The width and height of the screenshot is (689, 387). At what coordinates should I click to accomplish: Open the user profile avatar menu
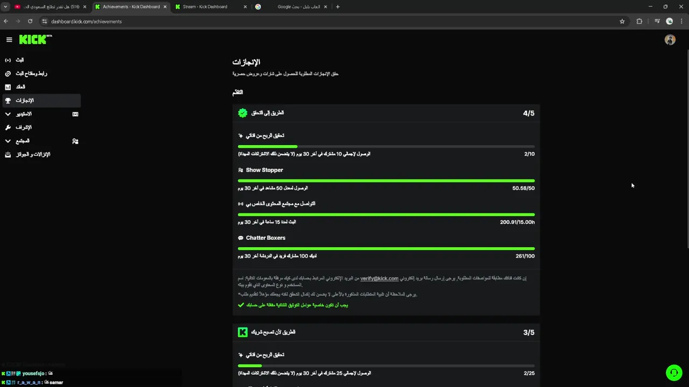pos(670,40)
